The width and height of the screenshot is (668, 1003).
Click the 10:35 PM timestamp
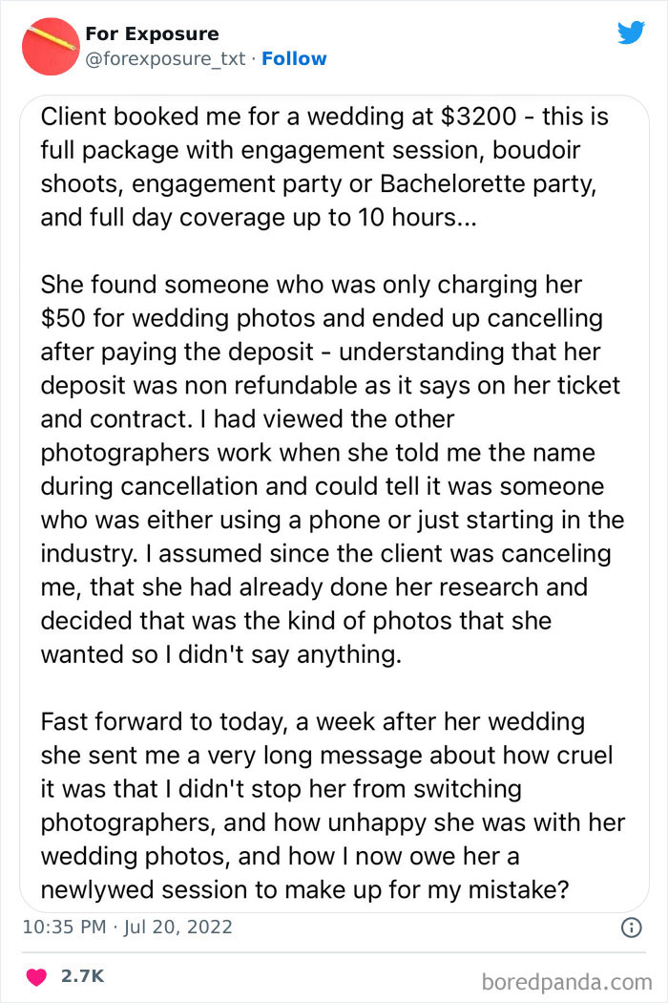64,927
